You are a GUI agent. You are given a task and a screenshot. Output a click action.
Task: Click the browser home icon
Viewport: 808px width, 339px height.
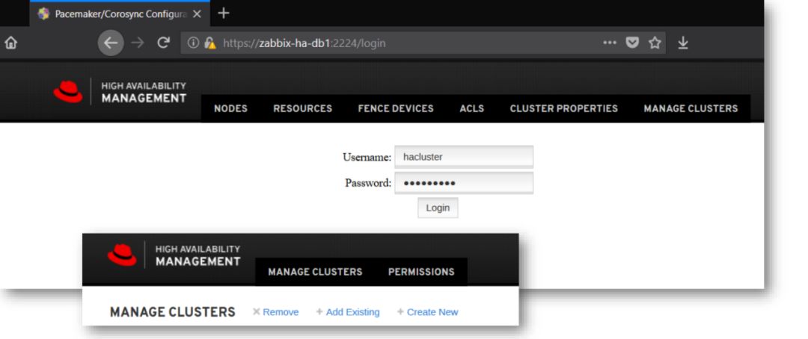pyautogui.click(x=10, y=43)
